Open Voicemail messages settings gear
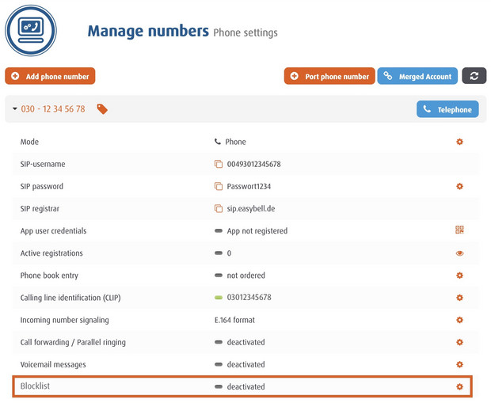This screenshot has width=491, height=403. point(459,364)
